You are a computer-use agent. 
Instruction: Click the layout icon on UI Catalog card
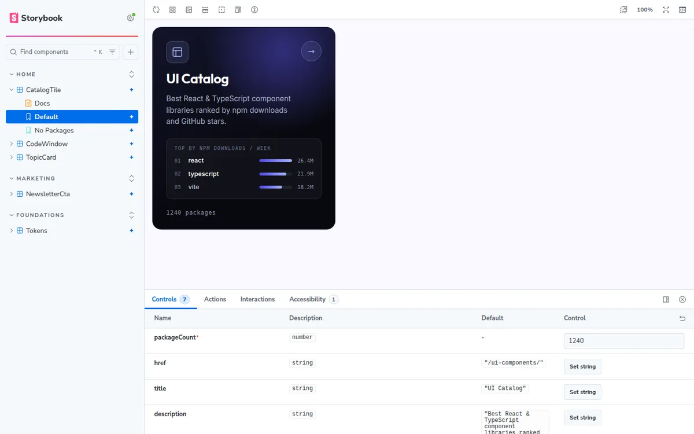pyautogui.click(x=177, y=52)
